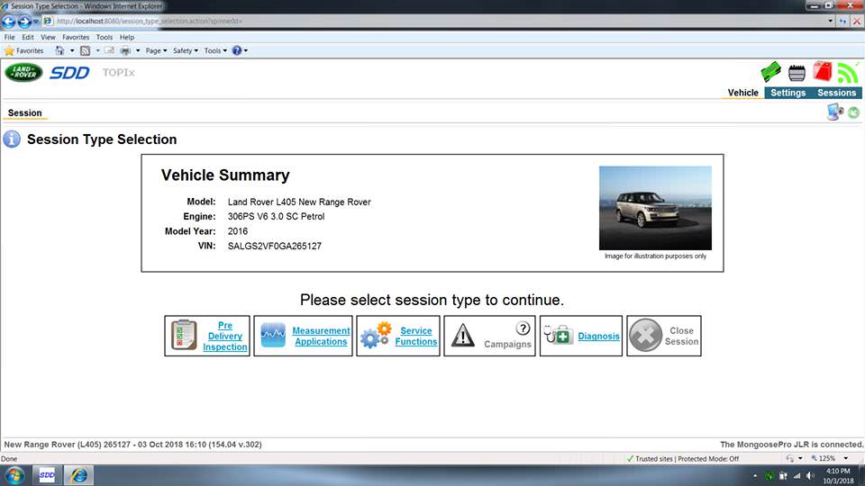Screen dimensions: 865x486
Task: Click the green round arrow icon beside computer icon
Action: pyautogui.click(x=853, y=112)
